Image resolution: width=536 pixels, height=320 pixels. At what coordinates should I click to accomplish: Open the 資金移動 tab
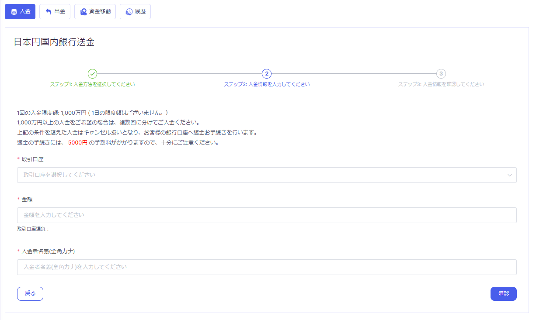[95, 12]
